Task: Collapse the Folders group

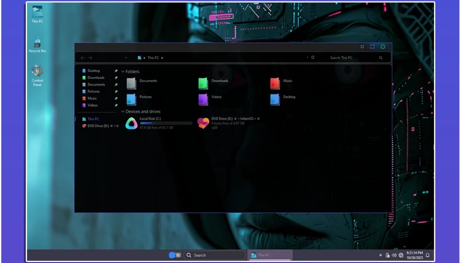Action: pyautogui.click(x=123, y=71)
